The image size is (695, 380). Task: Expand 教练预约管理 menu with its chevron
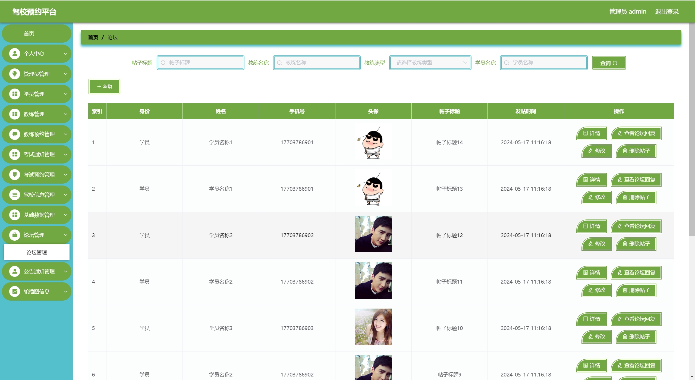pyautogui.click(x=65, y=134)
